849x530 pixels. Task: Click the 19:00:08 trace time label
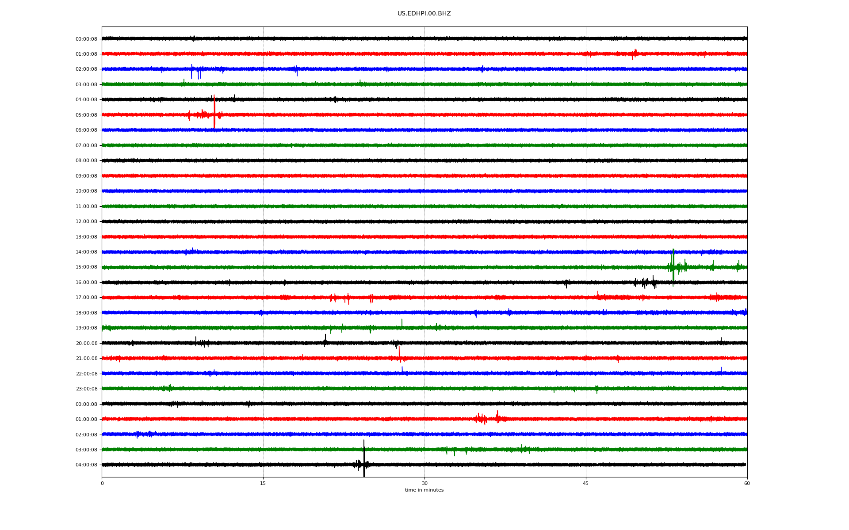coord(86,328)
